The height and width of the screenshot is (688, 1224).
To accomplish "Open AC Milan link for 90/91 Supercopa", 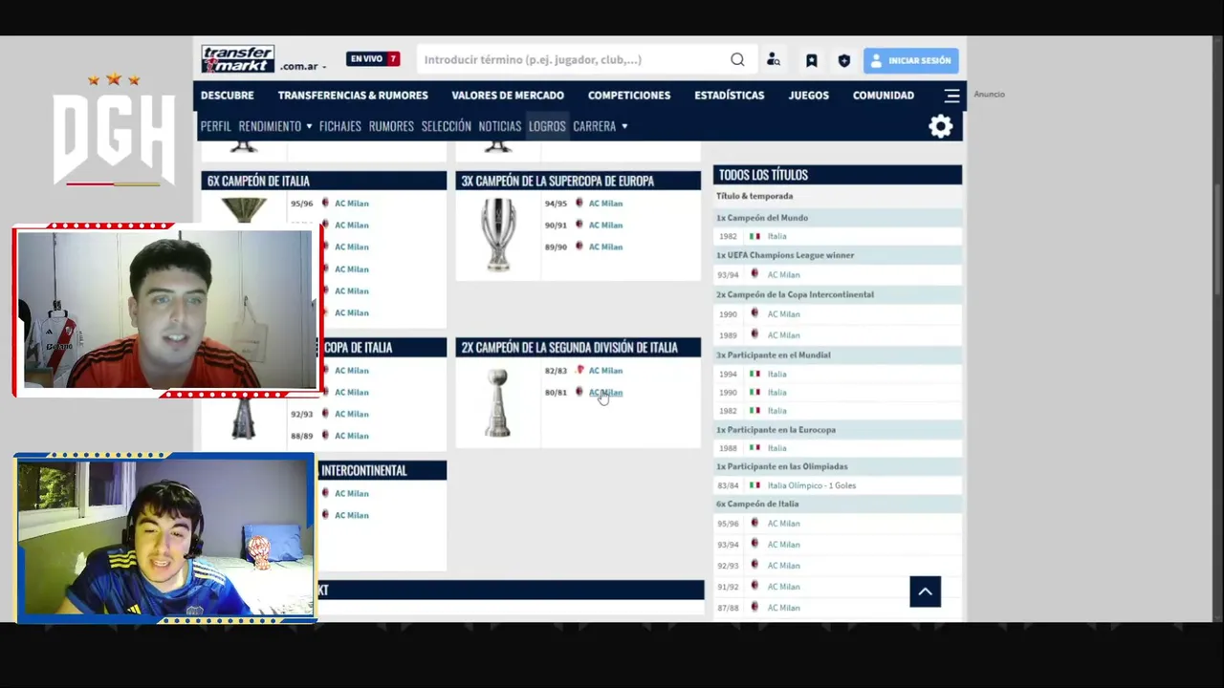I will [x=605, y=226].
